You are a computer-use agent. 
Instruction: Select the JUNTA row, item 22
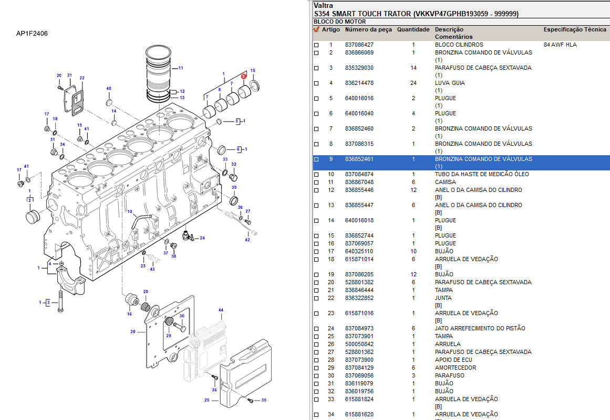[x=443, y=298]
